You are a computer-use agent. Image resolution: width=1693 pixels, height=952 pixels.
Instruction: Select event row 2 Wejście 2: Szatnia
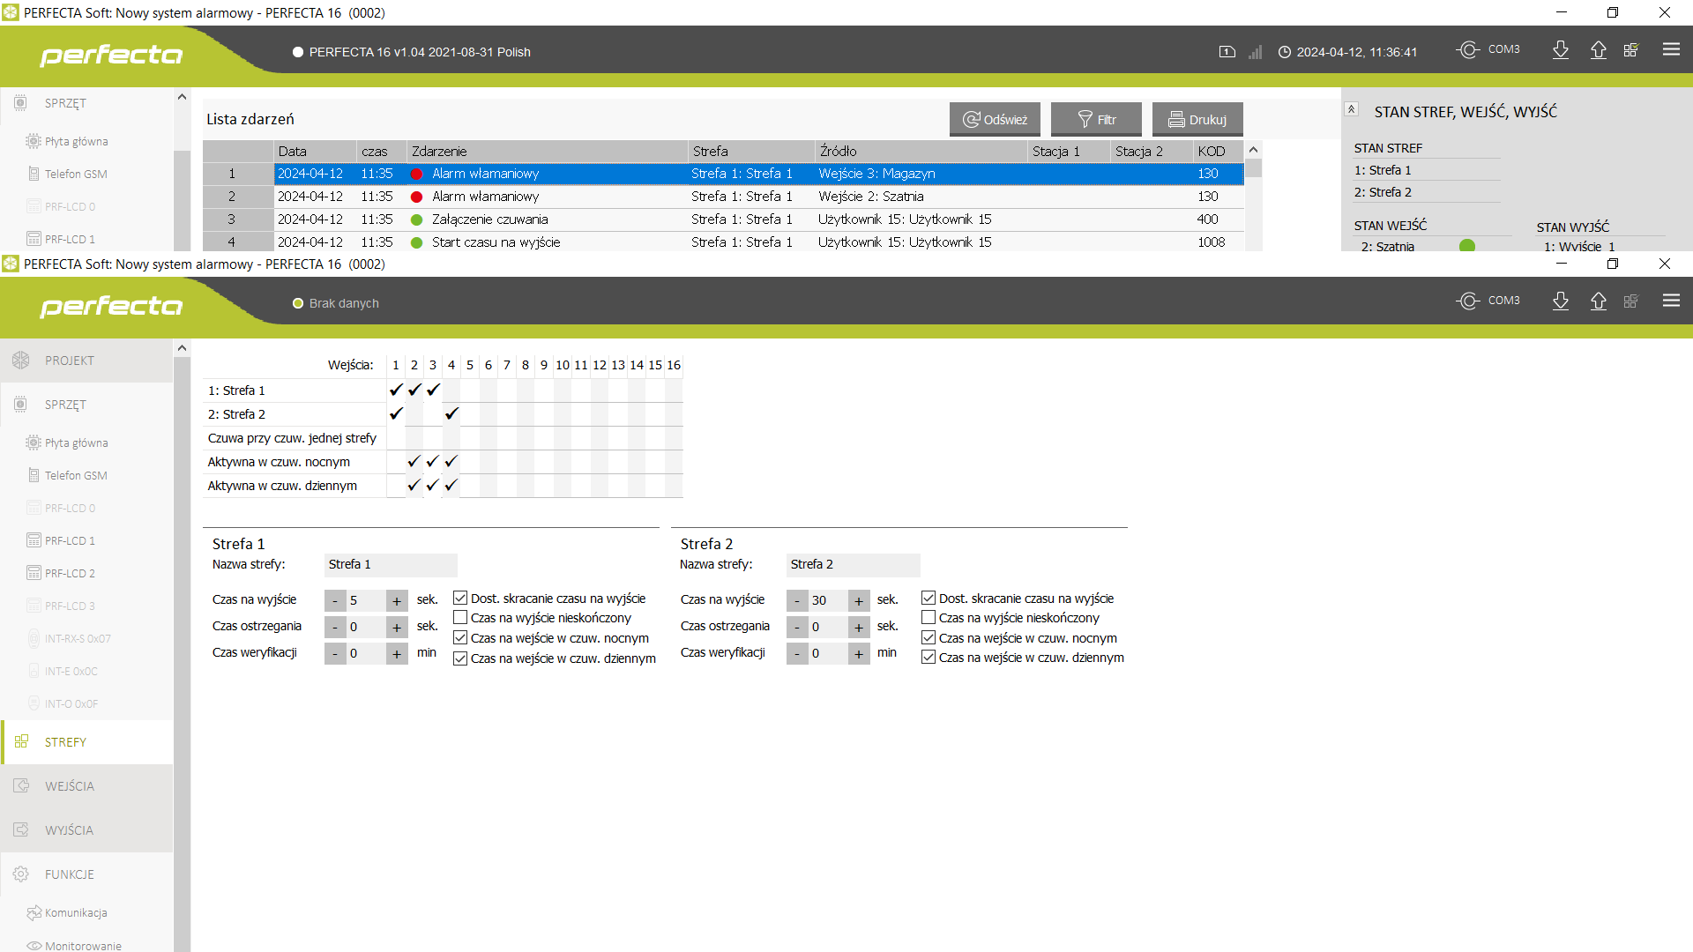pyautogui.click(x=723, y=197)
